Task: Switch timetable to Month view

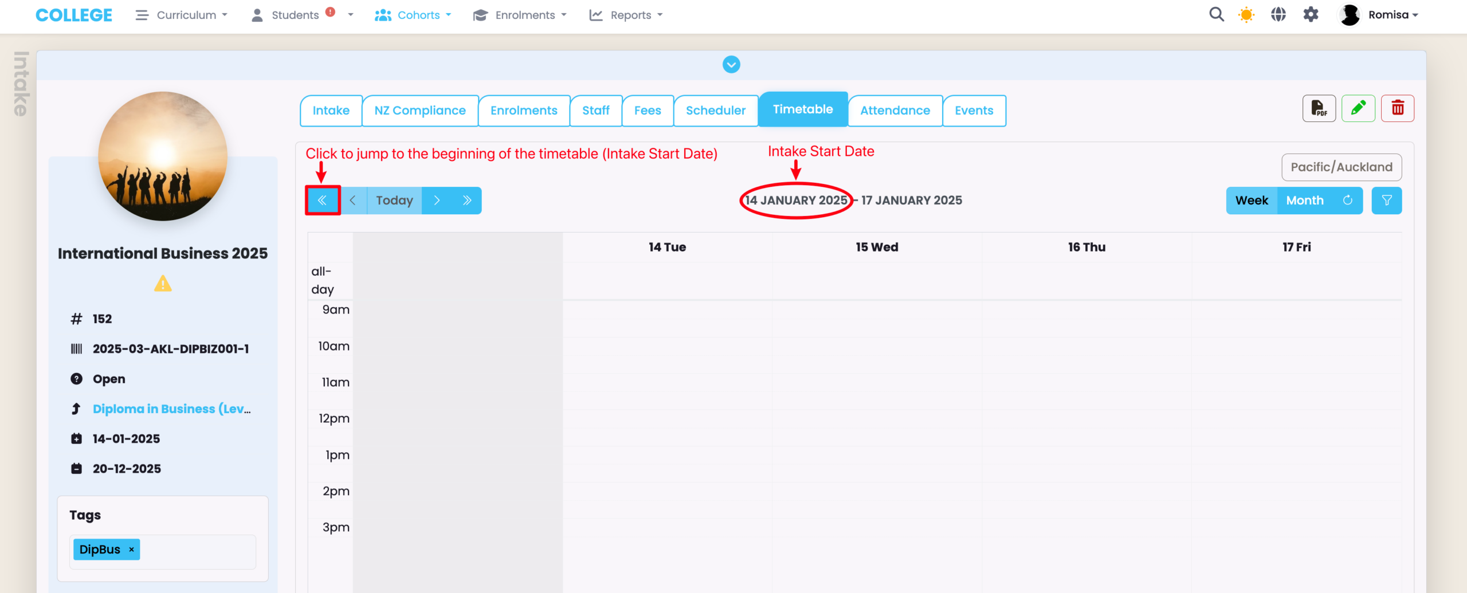Action: [1305, 201]
